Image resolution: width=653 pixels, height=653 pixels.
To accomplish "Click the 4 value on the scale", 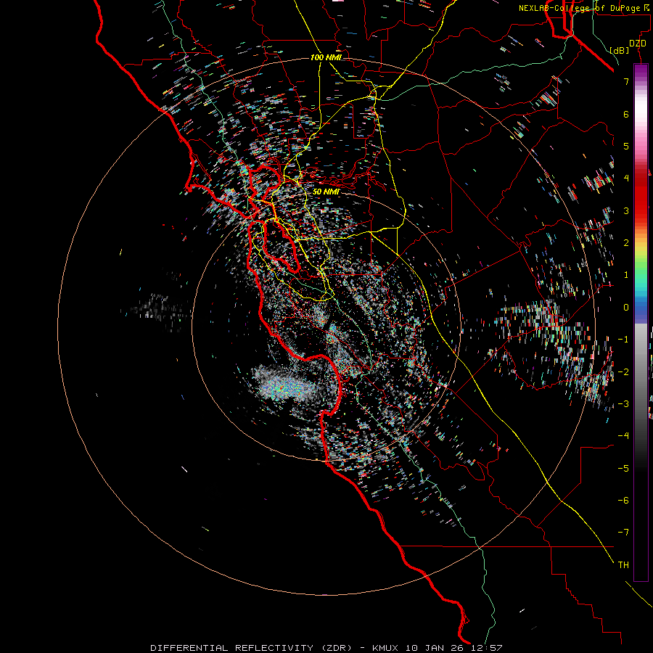I will coord(626,178).
